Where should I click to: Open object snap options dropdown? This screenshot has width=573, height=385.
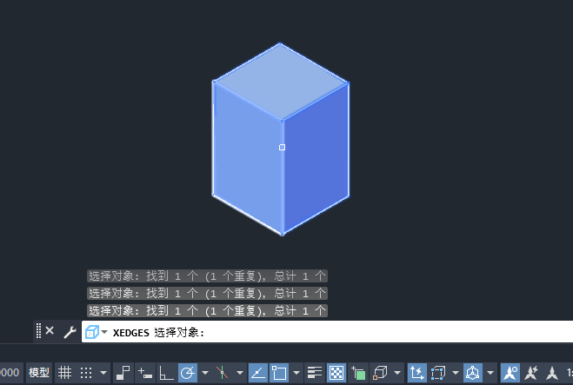click(x=296, y=373)
